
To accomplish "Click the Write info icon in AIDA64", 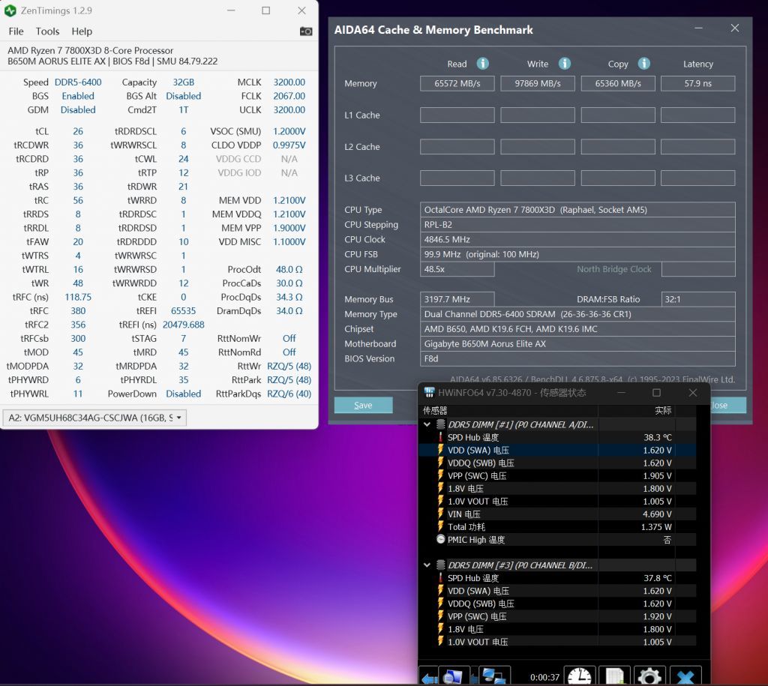I will click(x=564, y=64).
